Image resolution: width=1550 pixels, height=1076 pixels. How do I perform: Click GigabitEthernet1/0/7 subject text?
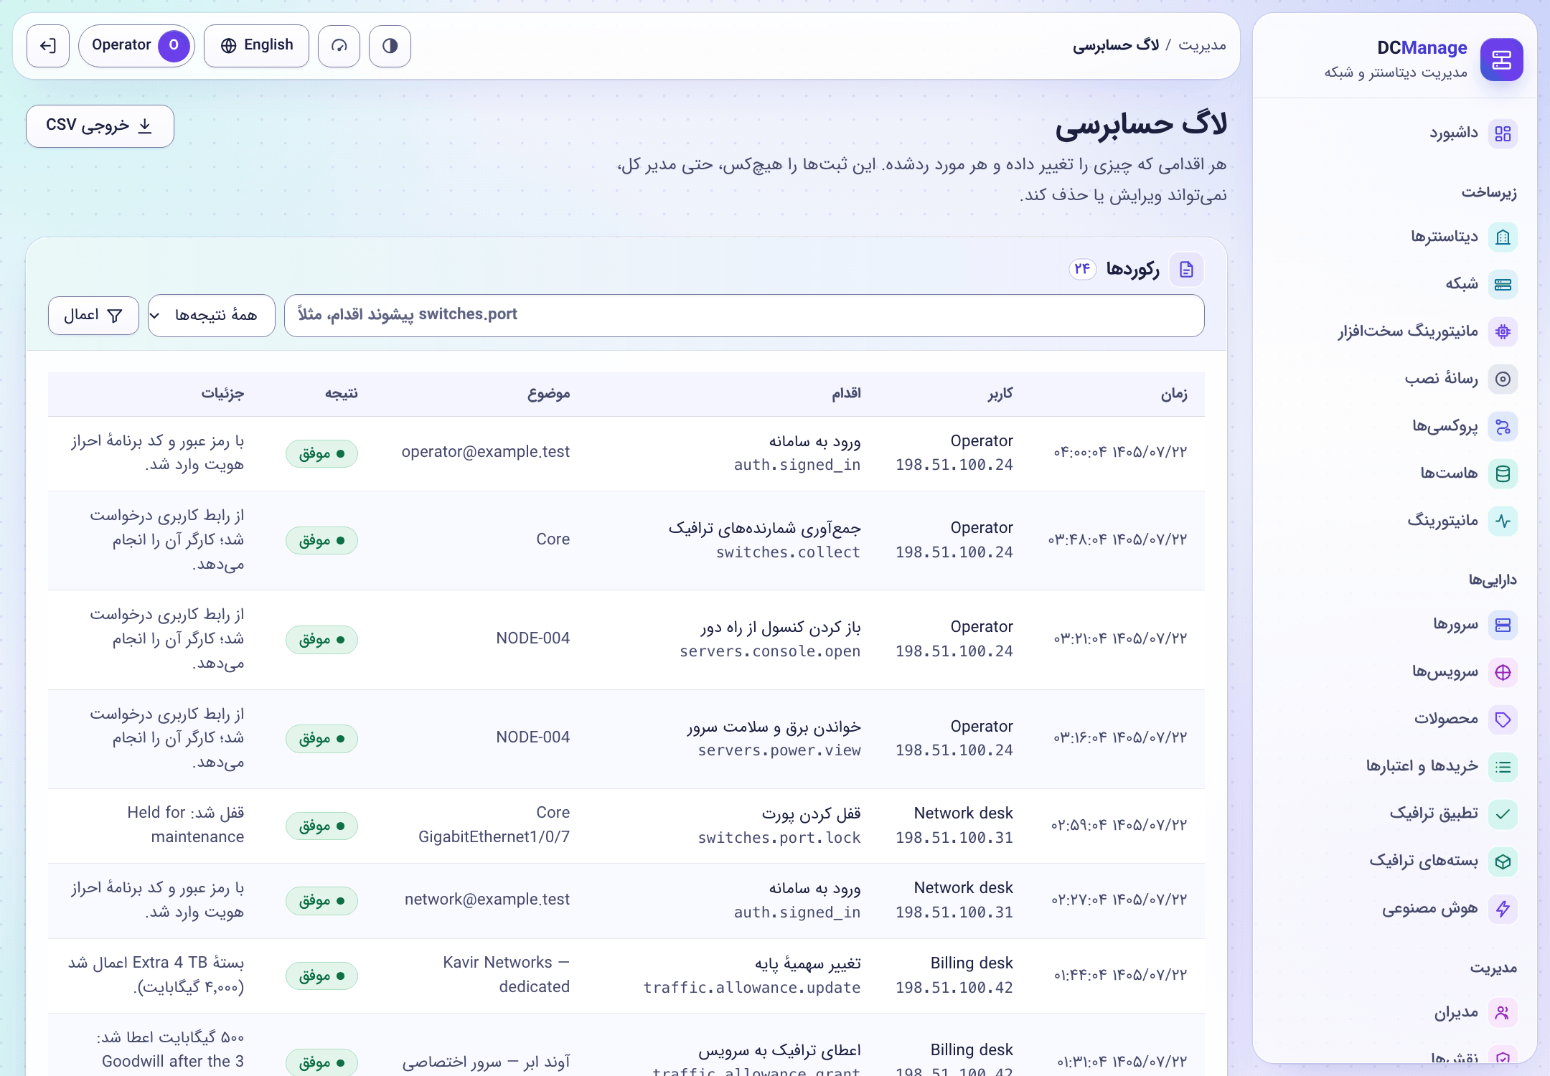[x=494, y=837]
